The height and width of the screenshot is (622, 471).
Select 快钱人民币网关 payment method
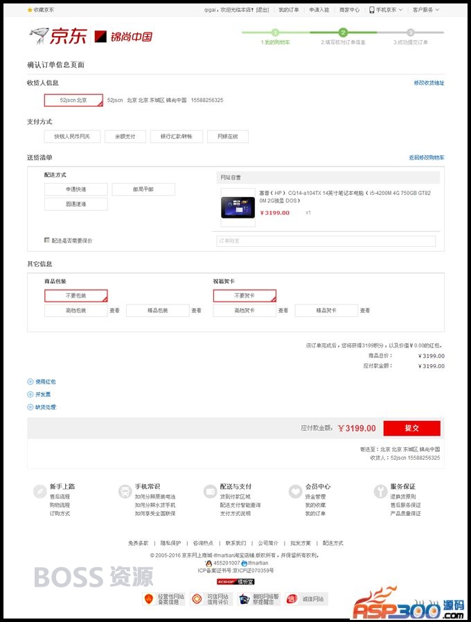point(72,137)
